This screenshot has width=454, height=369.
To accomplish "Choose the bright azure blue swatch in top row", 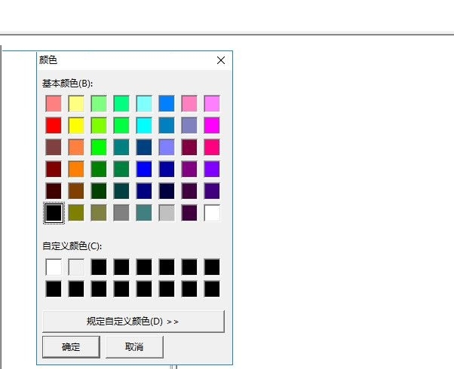I will [167, 103].
